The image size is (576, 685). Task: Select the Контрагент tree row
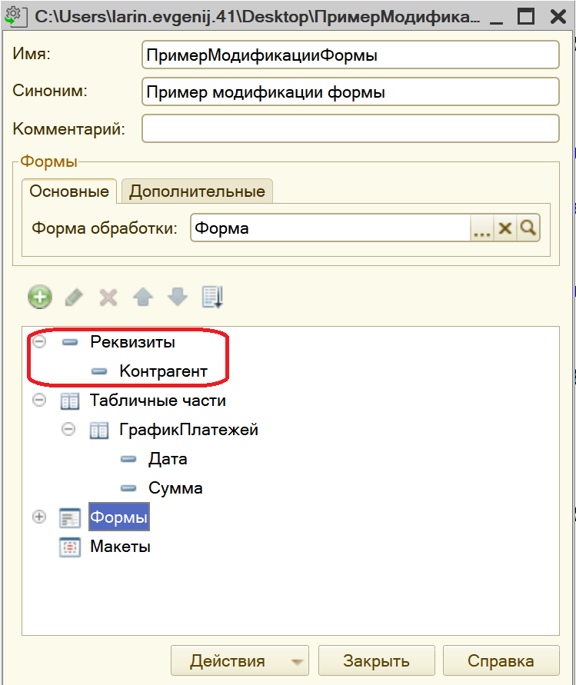164,371
